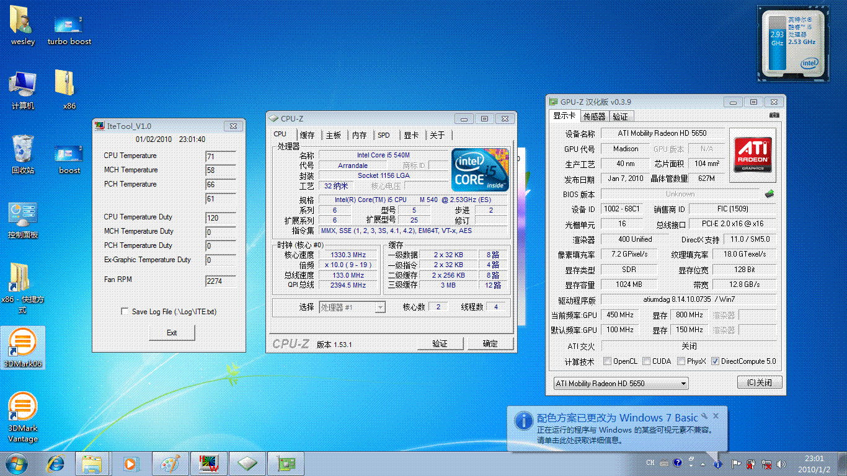Click the Intel Core i5 logo in CPU-Z
847x476 pixels.
pyautogui.click(x=481, y=169)
